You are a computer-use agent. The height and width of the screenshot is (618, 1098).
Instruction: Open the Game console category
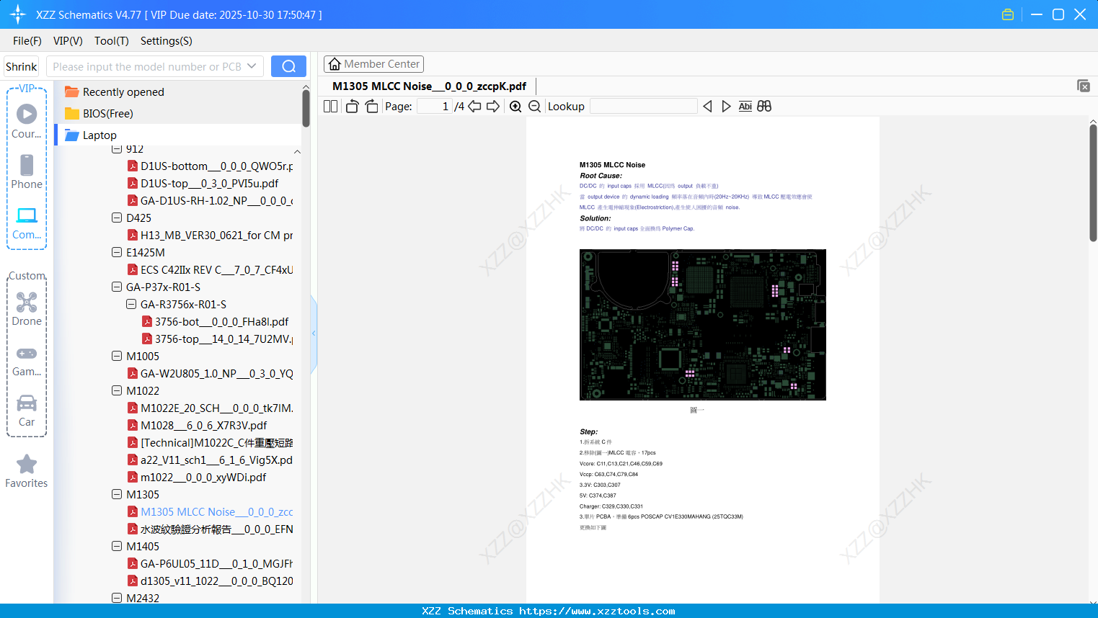27,360
